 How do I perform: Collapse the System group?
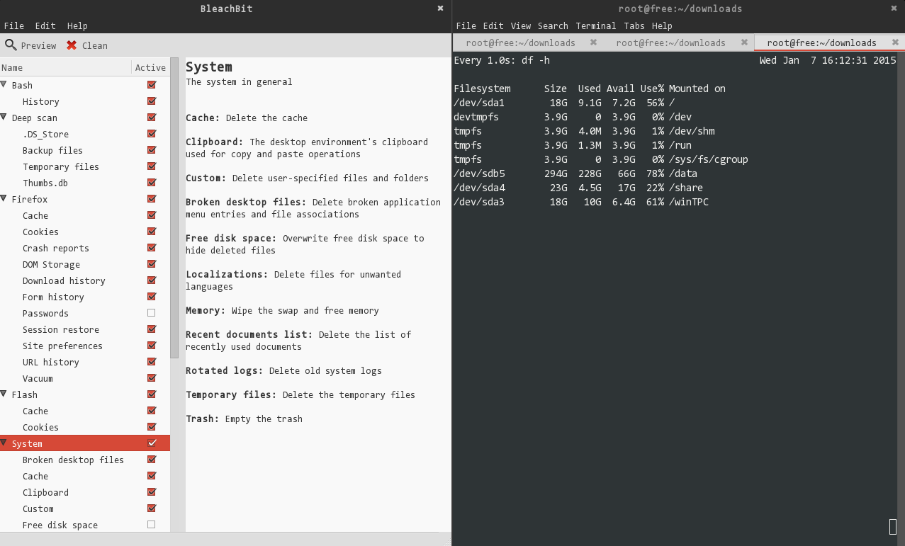(x=4, y=443)
